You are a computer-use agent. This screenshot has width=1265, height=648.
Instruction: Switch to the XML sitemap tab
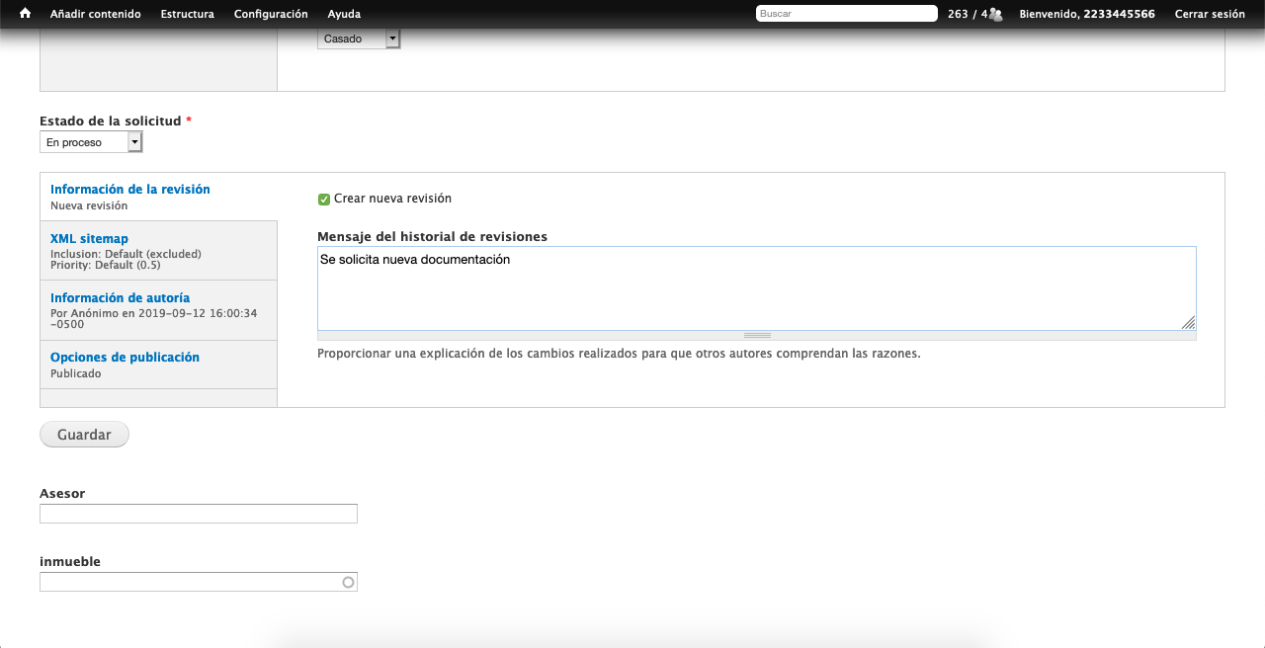[x=89, y=239]
